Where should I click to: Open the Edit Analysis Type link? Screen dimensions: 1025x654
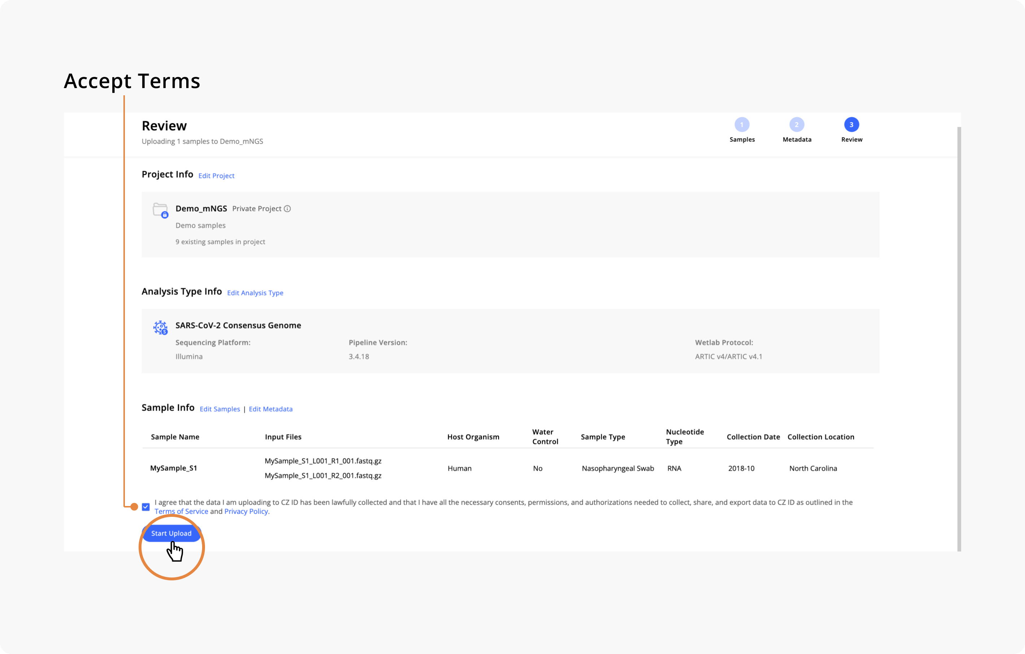pyautogui.click(x=255, y=293)
